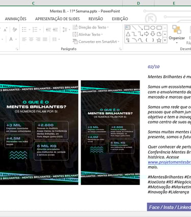The width and height of the screenshot is (191, 217).
Task: Pick the star shape in gallery
Action: click(x=159, y=40)
